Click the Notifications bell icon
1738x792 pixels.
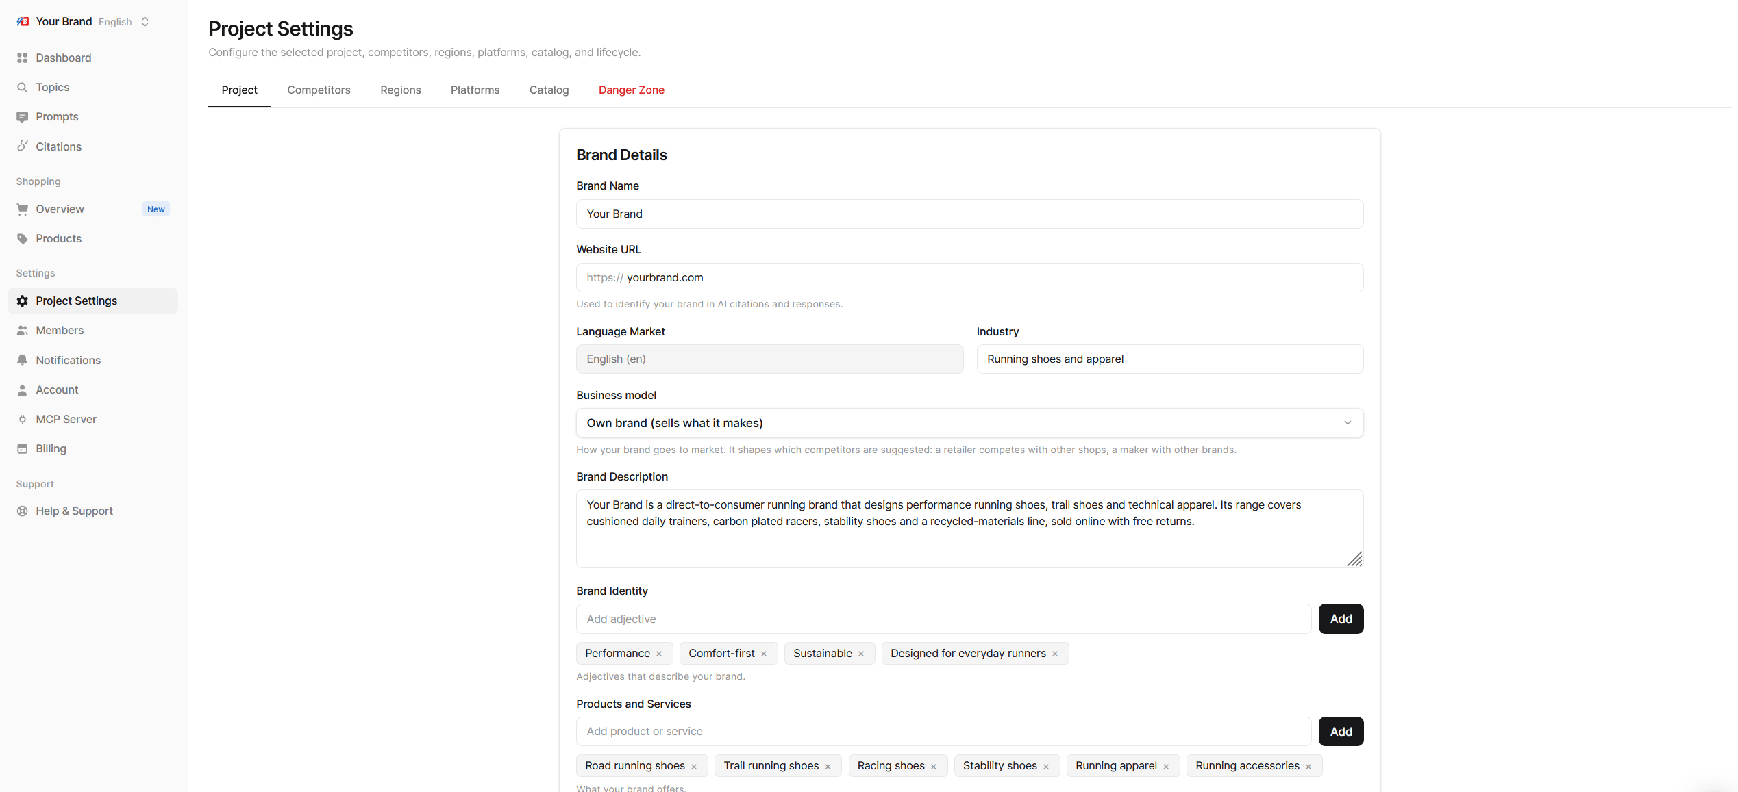tap(22, 360)
